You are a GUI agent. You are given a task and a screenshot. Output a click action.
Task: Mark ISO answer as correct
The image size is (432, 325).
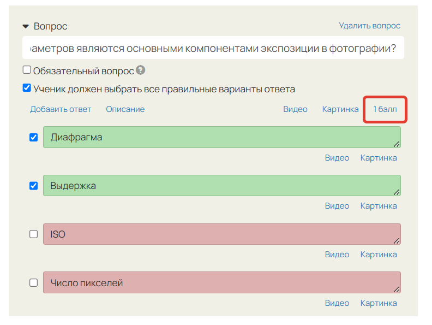(34, 234)
